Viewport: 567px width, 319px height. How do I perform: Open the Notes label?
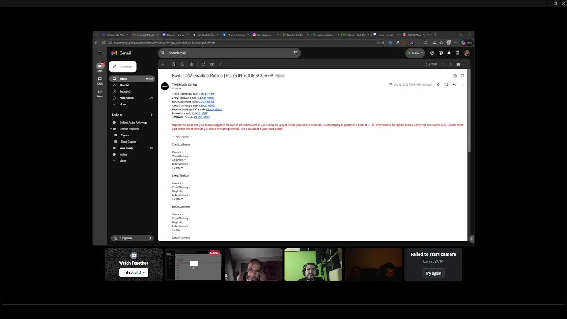point(132,154)
